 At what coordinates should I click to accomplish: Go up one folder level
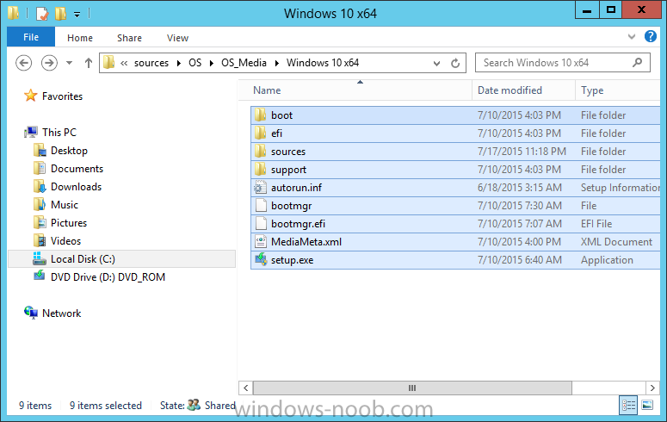88,63
